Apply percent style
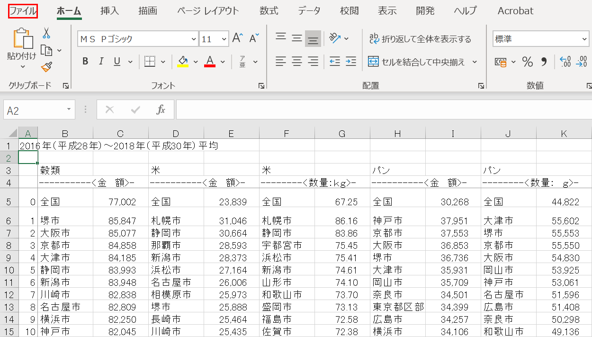This screenshot has width=592, height=337. point(528,62)
